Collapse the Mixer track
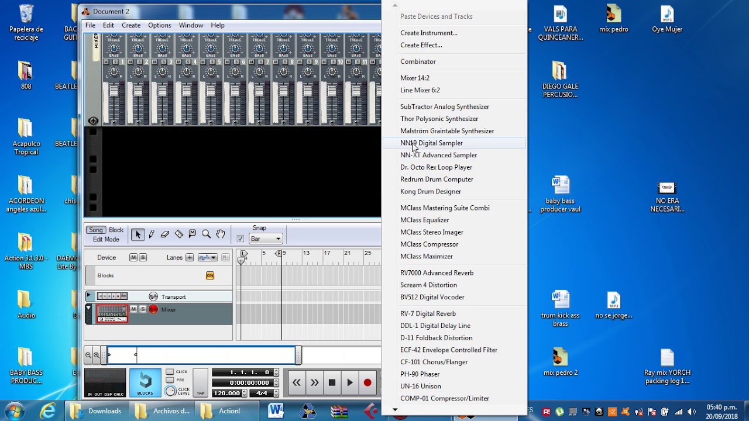 [x=89, y=308]
